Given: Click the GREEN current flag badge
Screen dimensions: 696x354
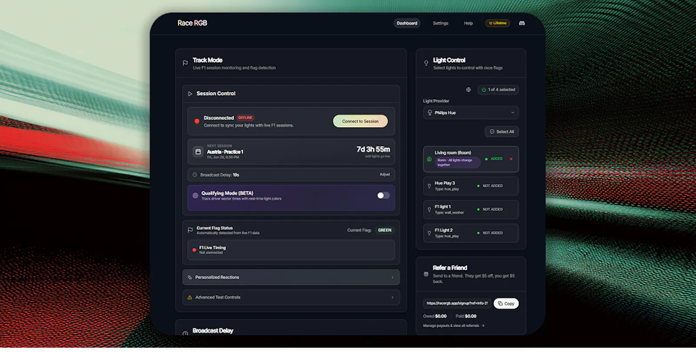Looking at the screenshot, I should point(385,230).
